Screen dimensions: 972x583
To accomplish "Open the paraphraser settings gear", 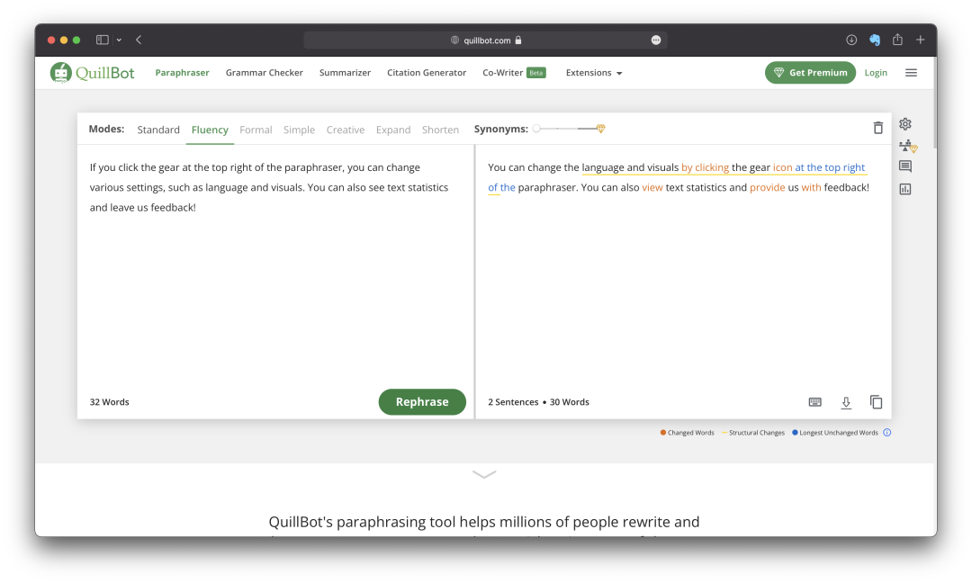I will [x=905, y=124].
